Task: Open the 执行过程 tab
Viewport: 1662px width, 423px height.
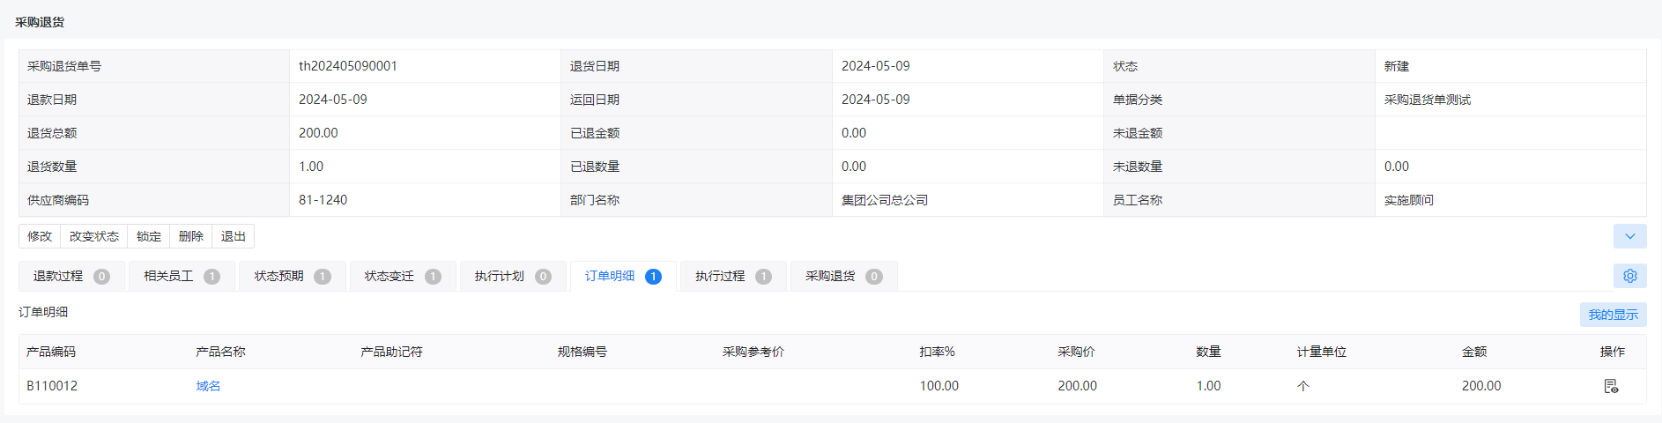Action: [x=733, y=277]
